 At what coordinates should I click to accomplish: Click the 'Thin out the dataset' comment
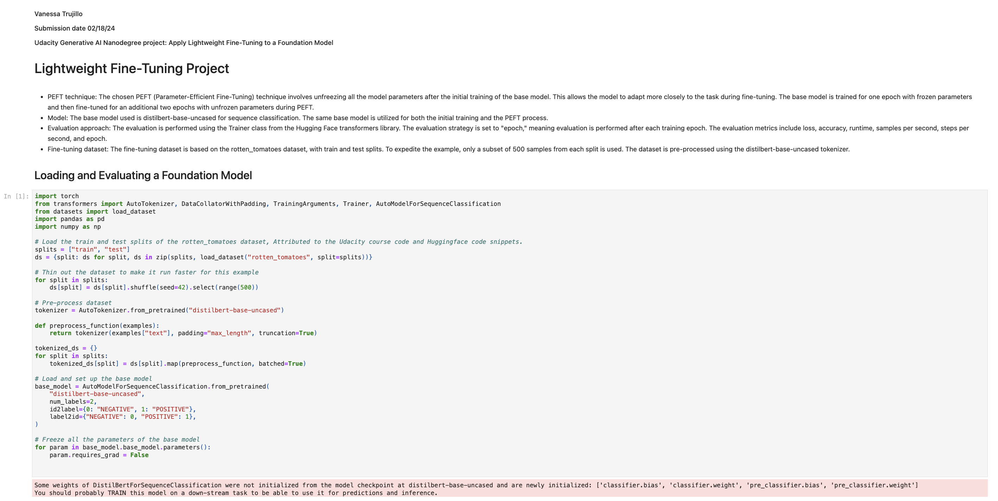click(146, 272)
